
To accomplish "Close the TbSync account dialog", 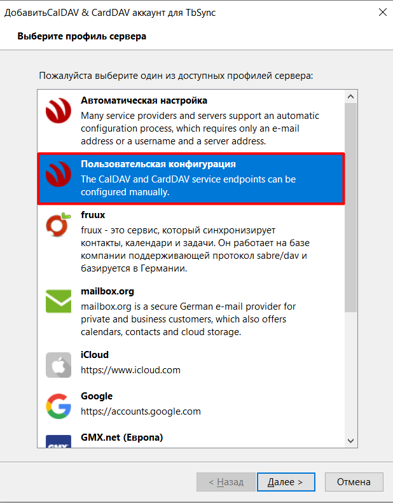I will pos(382,12).
